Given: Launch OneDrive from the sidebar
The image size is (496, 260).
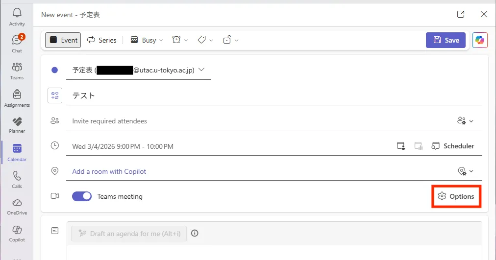Looking at the screenshot, I should [x=17, y=206].
